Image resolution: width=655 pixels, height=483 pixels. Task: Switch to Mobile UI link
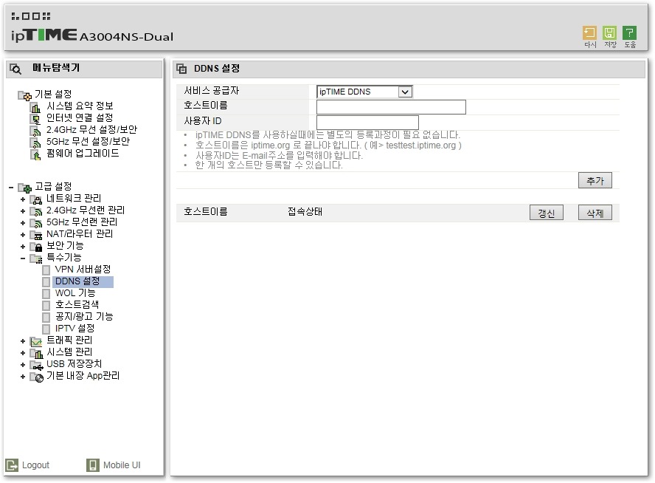(x=122, y=465)
